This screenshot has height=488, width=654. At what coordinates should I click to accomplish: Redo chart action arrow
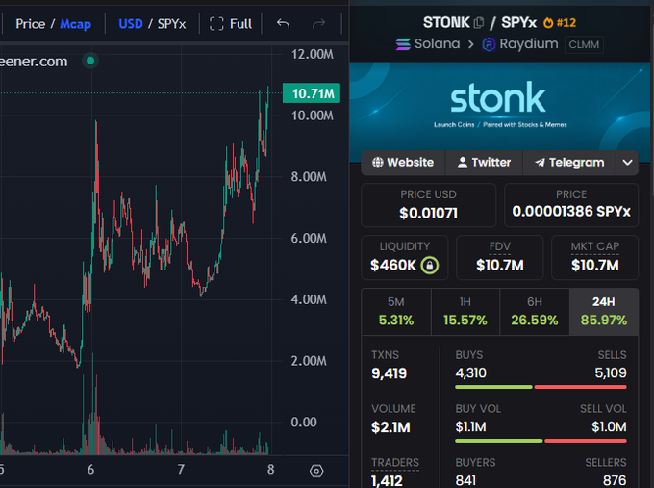click(x=318, y=24)
